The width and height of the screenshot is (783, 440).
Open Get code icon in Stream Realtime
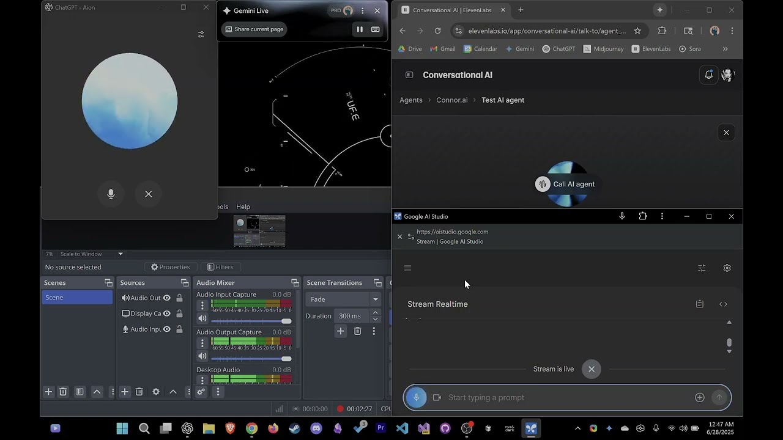[723, 304]
